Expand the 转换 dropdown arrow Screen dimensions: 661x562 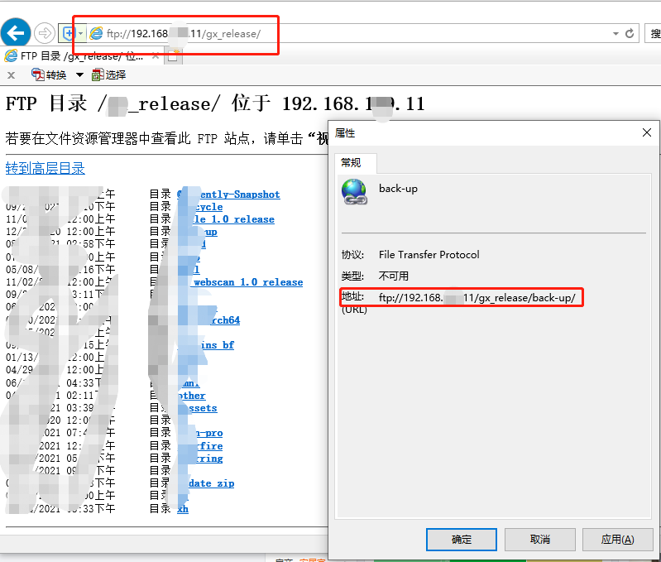[x=79, y=75]
